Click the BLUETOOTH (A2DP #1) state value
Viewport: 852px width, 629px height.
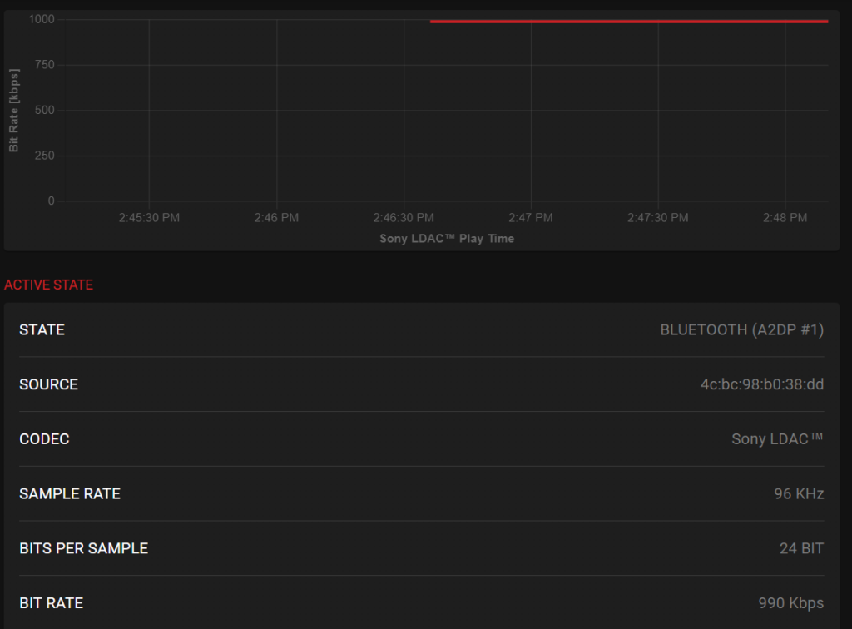tap(741, 329)
